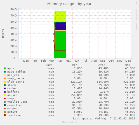
Task: Click the 'Bytes' y-axis label
Action: point(3,33)
